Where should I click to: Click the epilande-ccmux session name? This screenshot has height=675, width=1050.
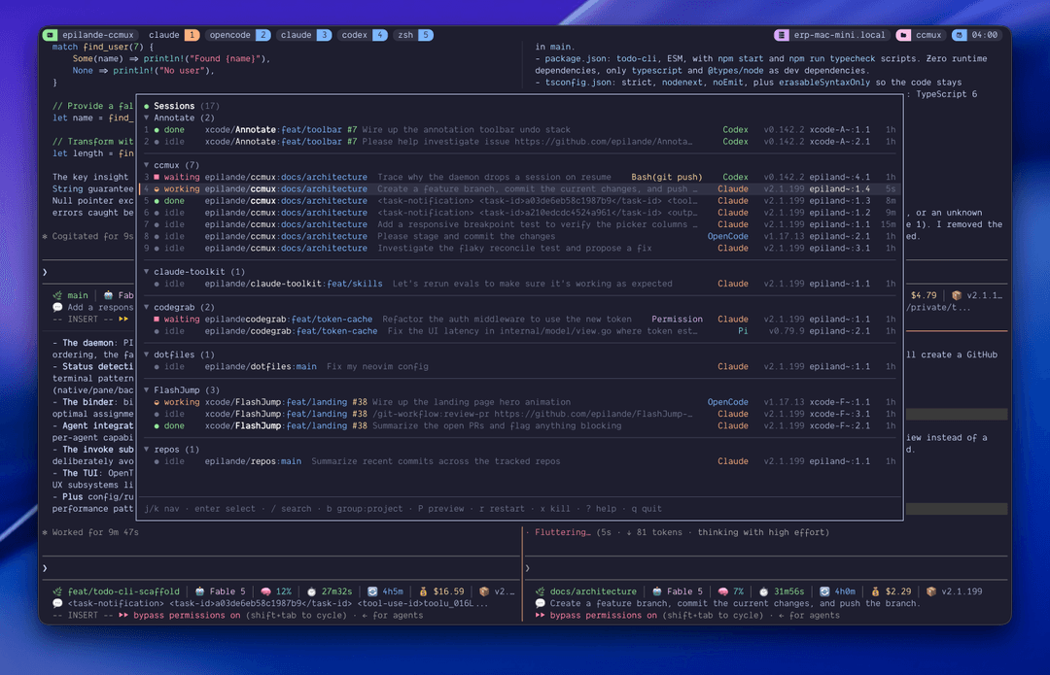pyautogui.click(x=98, y=35)
